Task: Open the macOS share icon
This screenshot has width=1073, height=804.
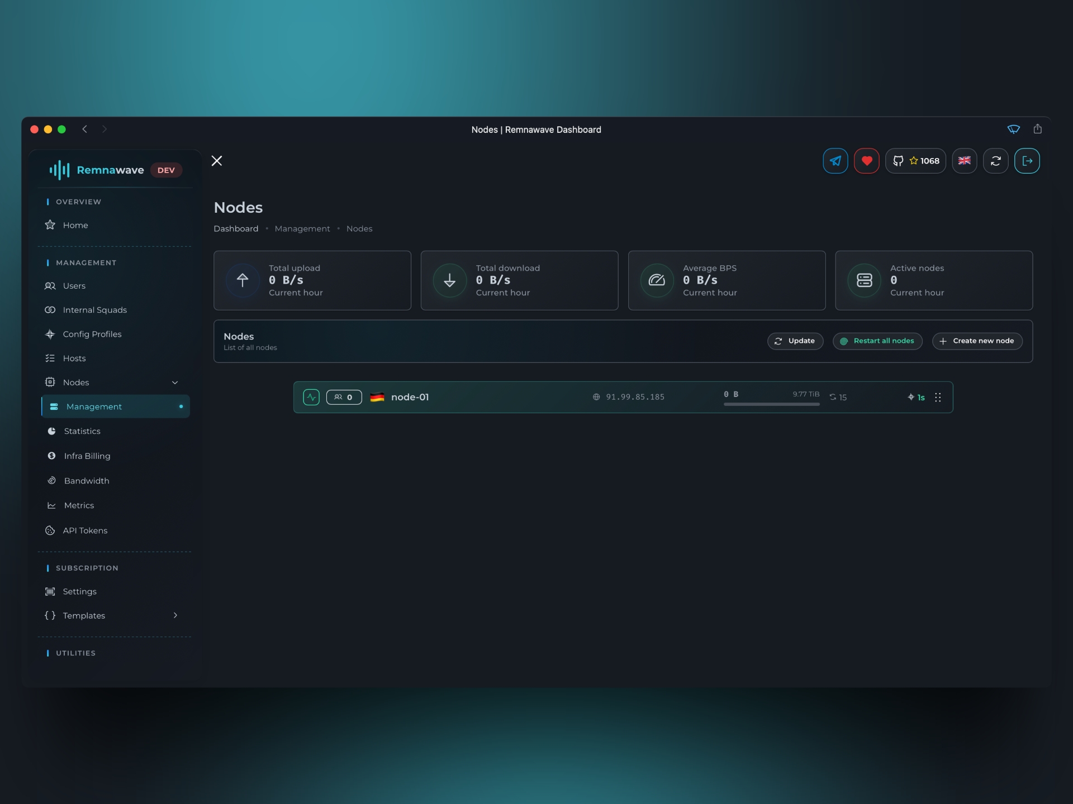Action: 1037,129
